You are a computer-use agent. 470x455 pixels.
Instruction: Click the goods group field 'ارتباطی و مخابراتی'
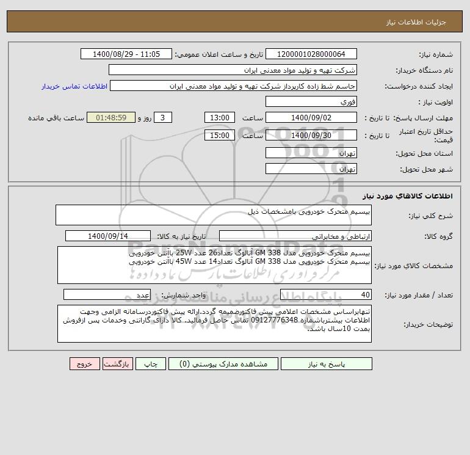(295, 236)
